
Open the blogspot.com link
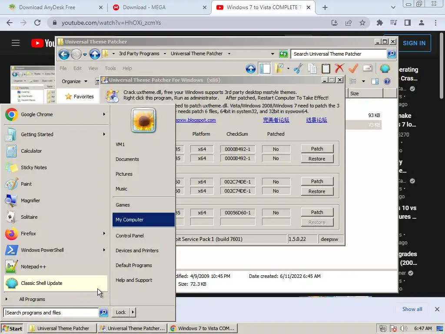pos(196,120)
